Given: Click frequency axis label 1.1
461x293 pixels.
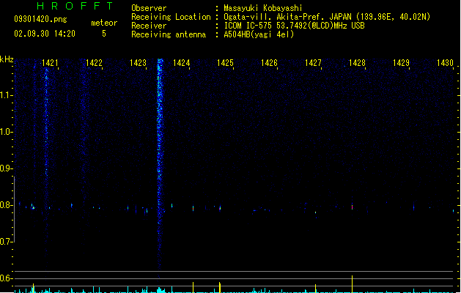Looking at the screenshot, I should [x=5, y=95].
